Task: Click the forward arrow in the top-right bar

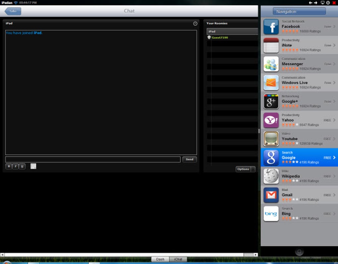Action: point(315,3)
